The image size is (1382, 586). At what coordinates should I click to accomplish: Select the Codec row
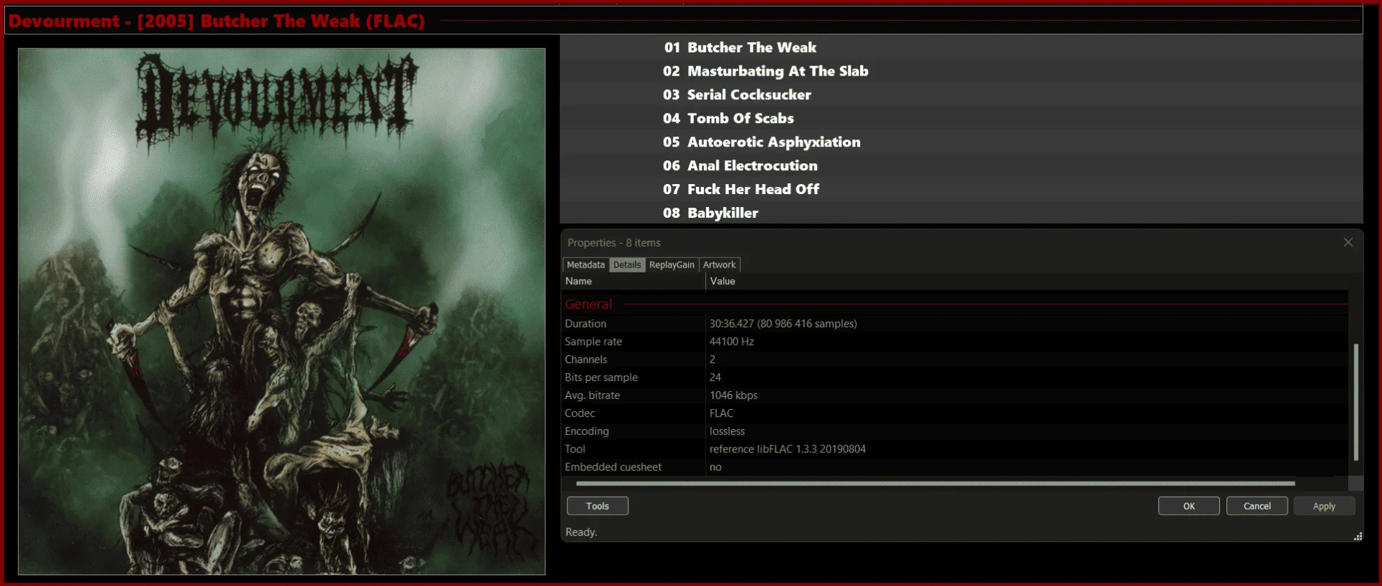coord(955,413)
